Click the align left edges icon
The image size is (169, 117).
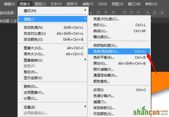point(99,13)
